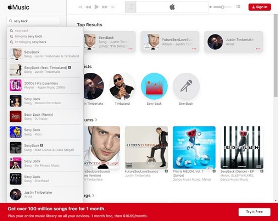The width and height of the screenshot is (278, 221).
Task: Click the music note placeholder artwork
Action: point(131,7)
